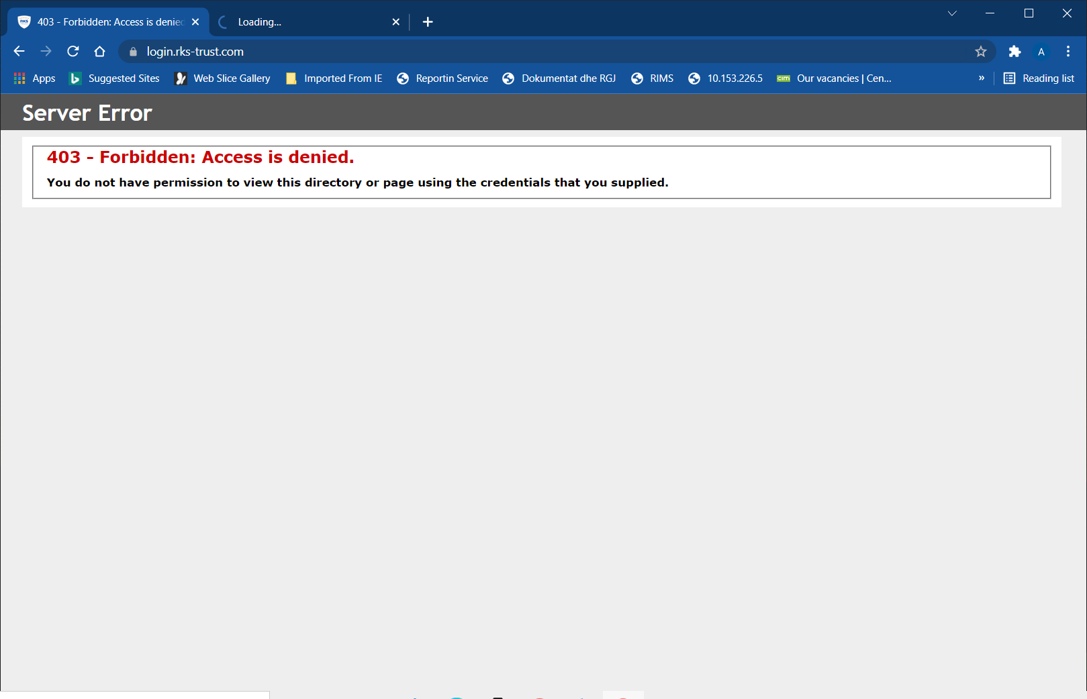Open the RIMS bookmark

(653, 78)
